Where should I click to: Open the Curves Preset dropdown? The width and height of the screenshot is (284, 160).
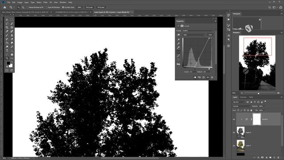point(197,31)
